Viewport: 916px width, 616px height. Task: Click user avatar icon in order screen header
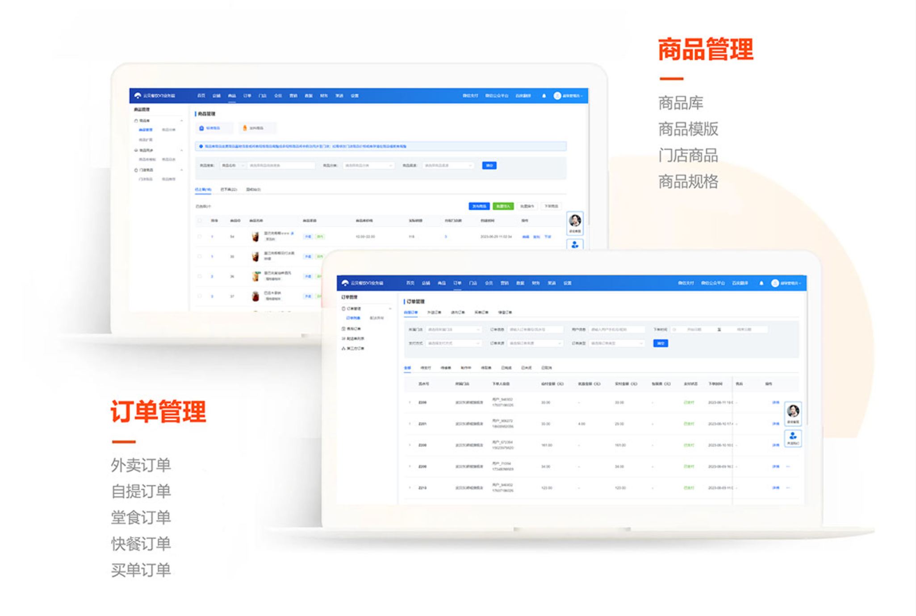click(x=775, y=283)
